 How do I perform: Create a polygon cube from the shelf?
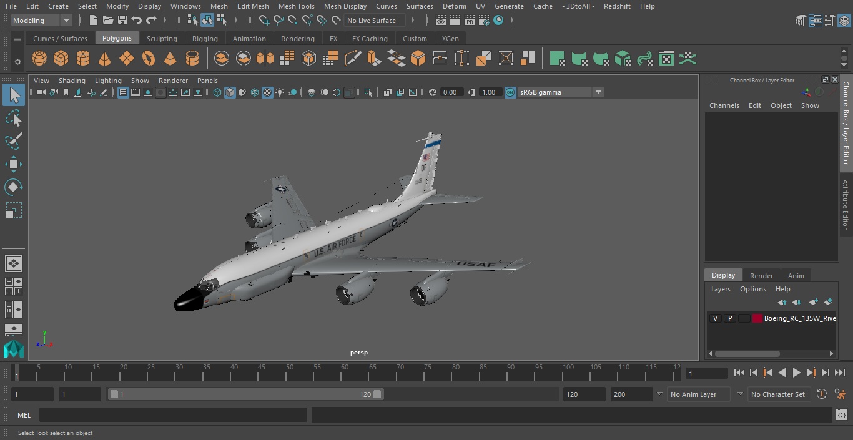[61, 59]
